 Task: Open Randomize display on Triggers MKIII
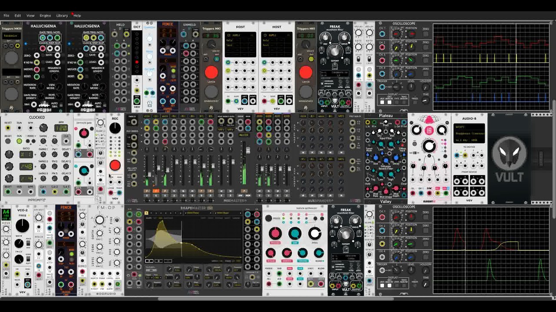click(x=12, y=36)
